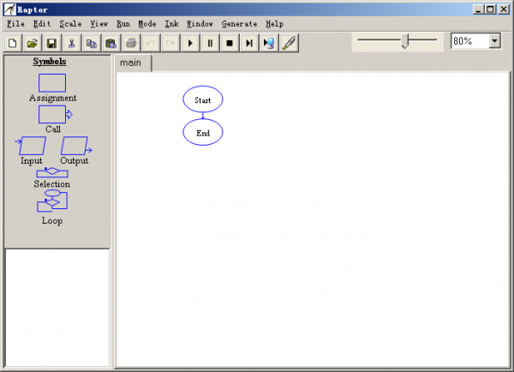Image resolution: width=514 pixels, height=372 pixels.
Task: Minimize the Raptor window
Action: click(479, 9)
